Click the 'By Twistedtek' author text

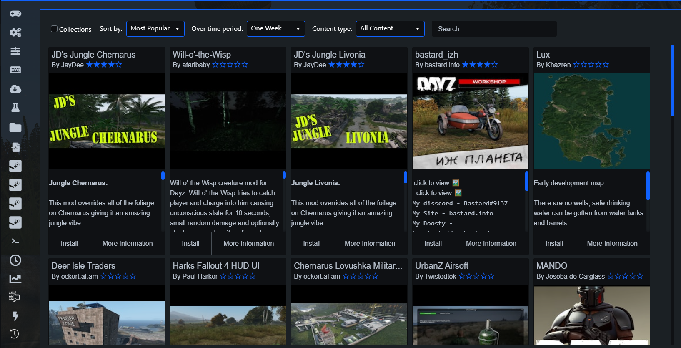point(436,276)
